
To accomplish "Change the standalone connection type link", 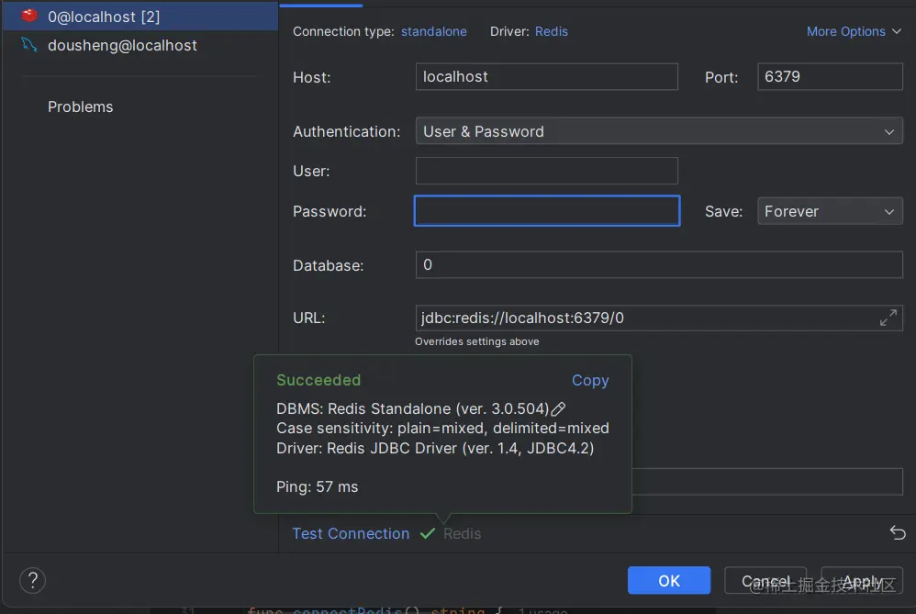I will (433, 31).
